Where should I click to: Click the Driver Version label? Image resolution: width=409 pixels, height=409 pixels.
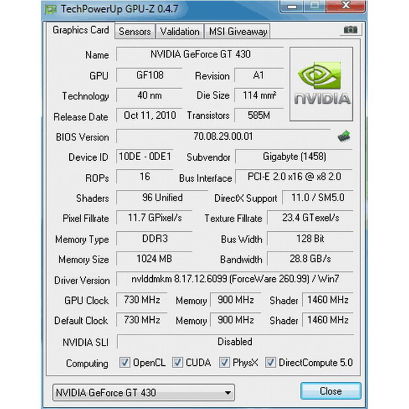(82, 281)
